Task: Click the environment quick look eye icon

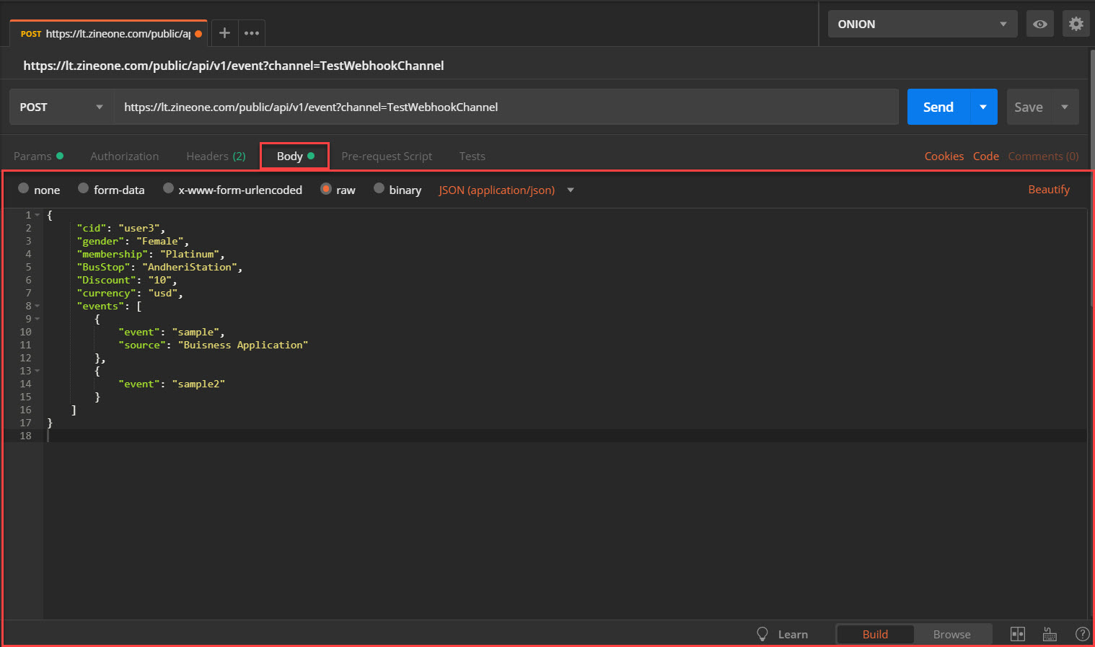Action: 1039,24
